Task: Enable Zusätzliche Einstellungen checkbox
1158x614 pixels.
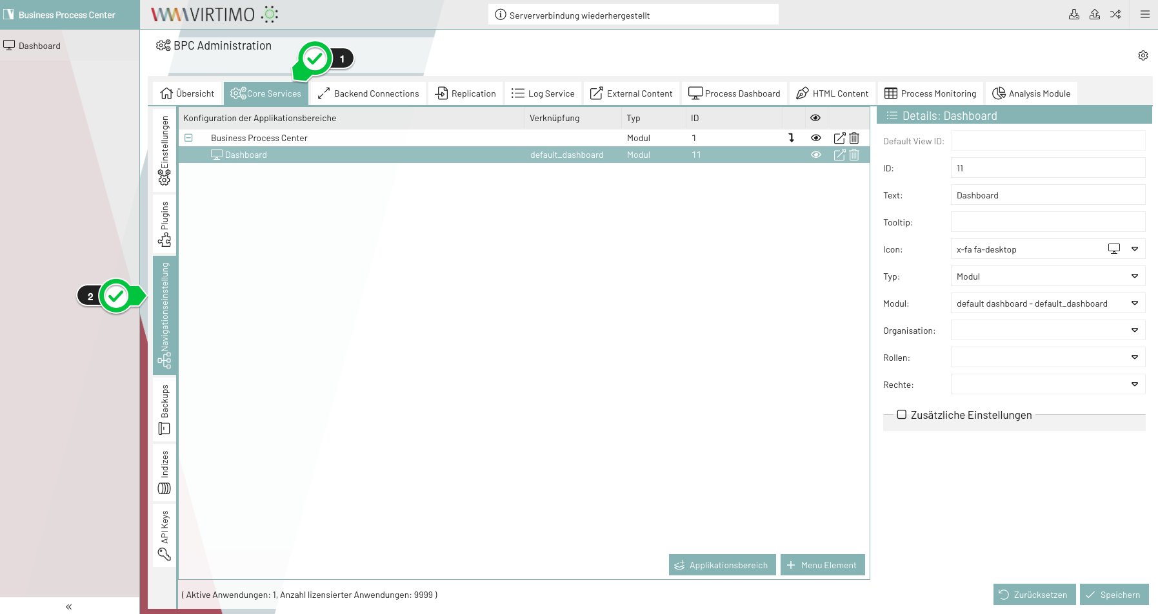Action: 902,415
